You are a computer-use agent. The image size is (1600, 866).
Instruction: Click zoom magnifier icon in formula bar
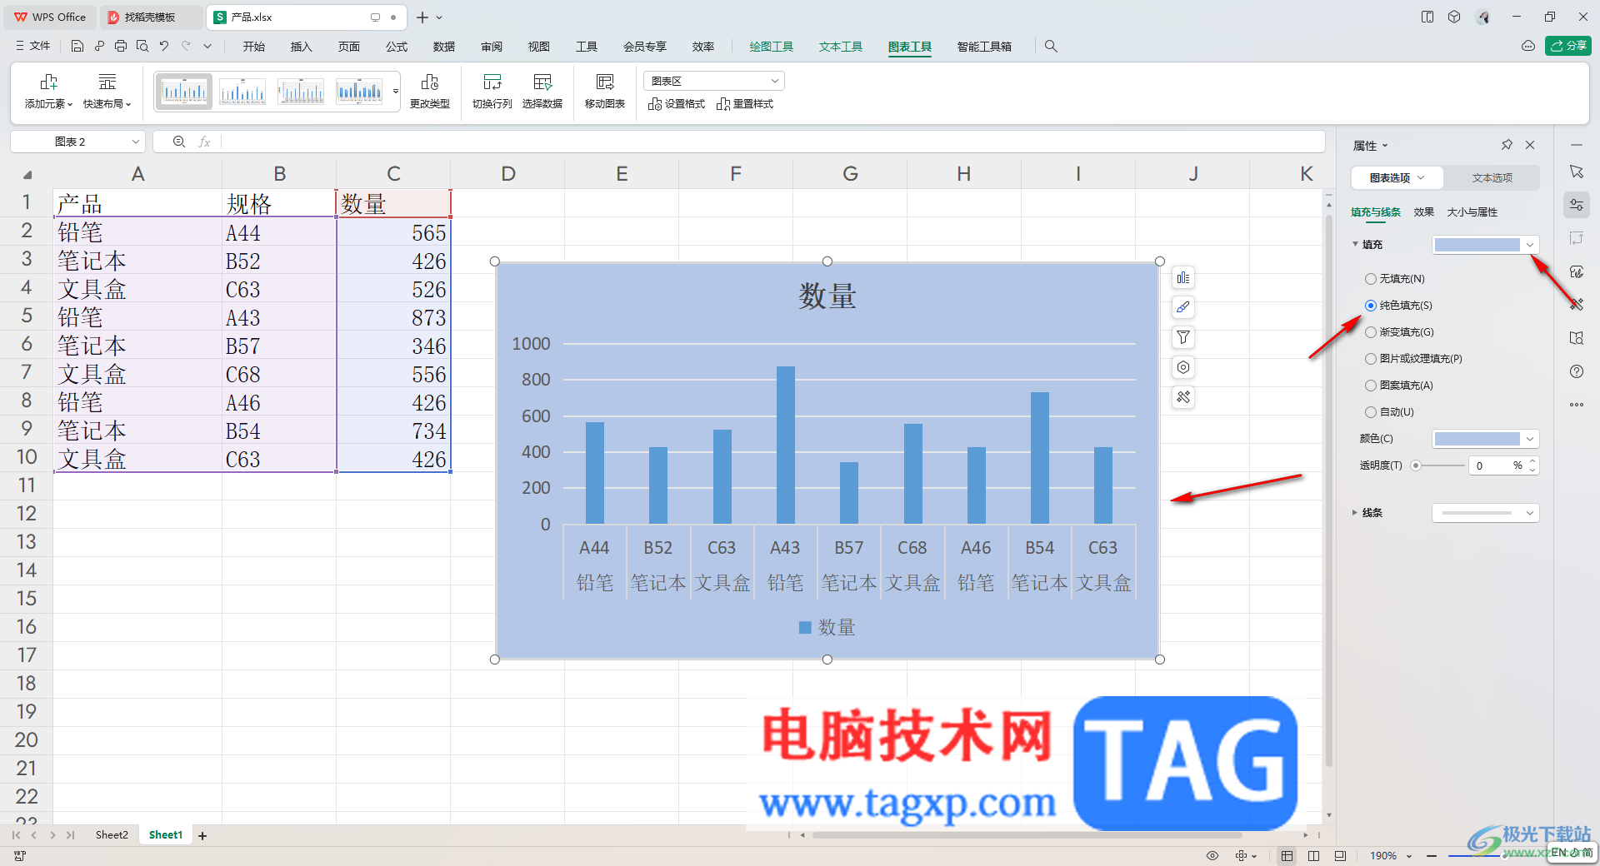click(x=178, y=142)
